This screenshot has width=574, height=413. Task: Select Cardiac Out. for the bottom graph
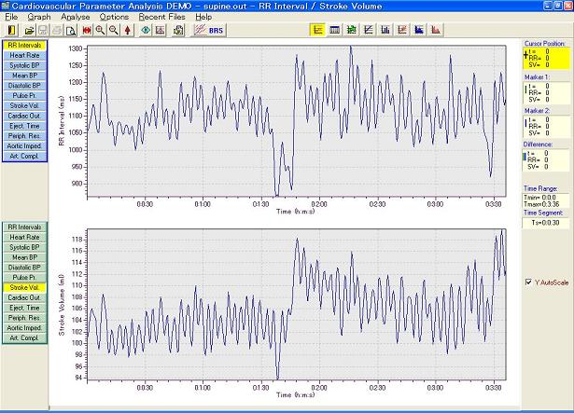pos(24,297)
